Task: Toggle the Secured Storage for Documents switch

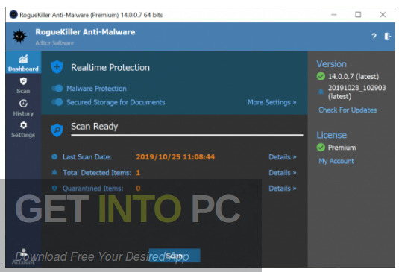Action: [x=57, y=102]
